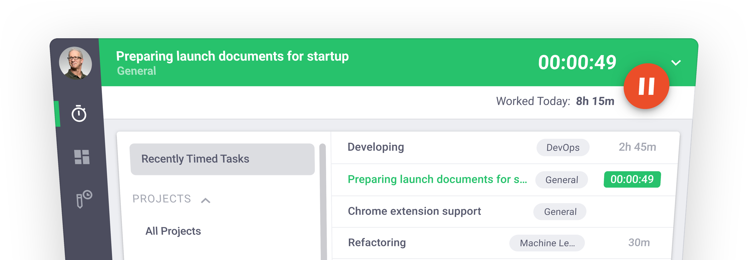Collapse the PROJECTS section chevron

[206, 200]
